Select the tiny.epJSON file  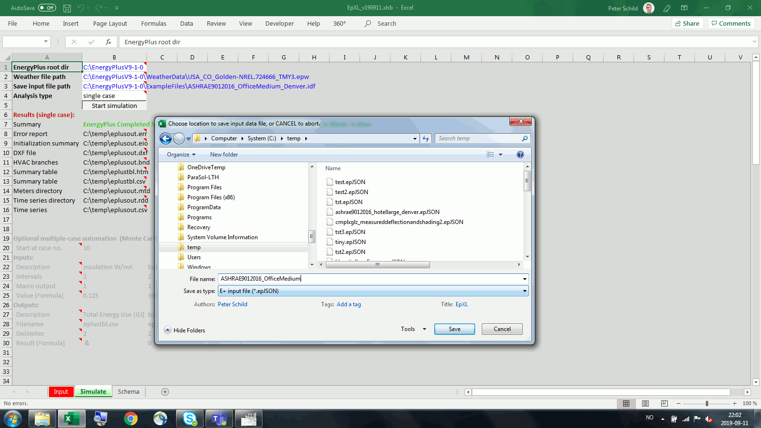(350, 242)
